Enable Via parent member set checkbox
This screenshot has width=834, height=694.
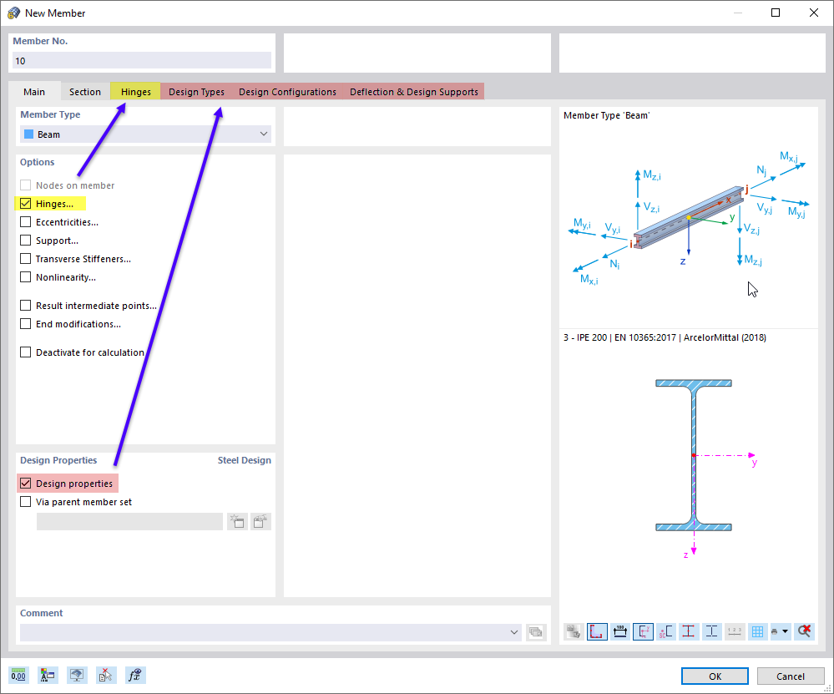pyautogui.click(x=26, y=502)
